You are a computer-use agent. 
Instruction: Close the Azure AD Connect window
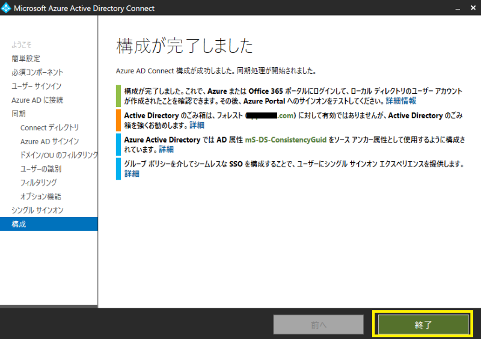tap(473, 8)
